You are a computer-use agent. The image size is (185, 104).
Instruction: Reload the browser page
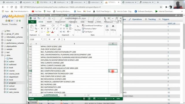(12, 7)
